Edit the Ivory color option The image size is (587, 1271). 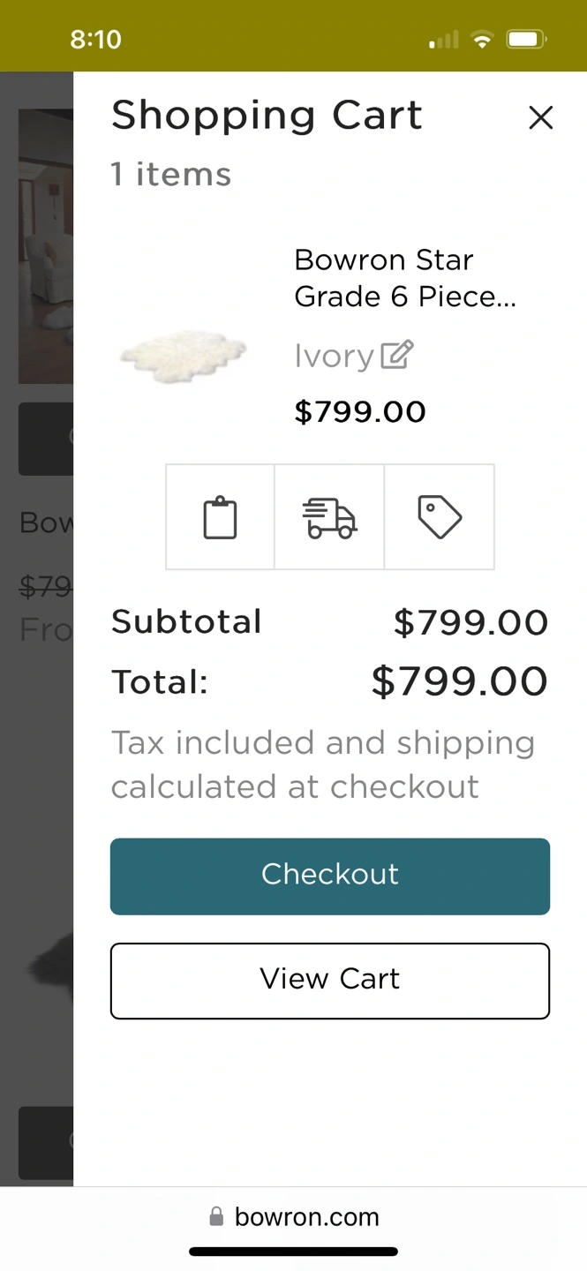point(397,355)
